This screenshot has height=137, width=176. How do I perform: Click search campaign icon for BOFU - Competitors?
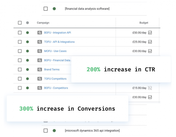pos(40,88)
